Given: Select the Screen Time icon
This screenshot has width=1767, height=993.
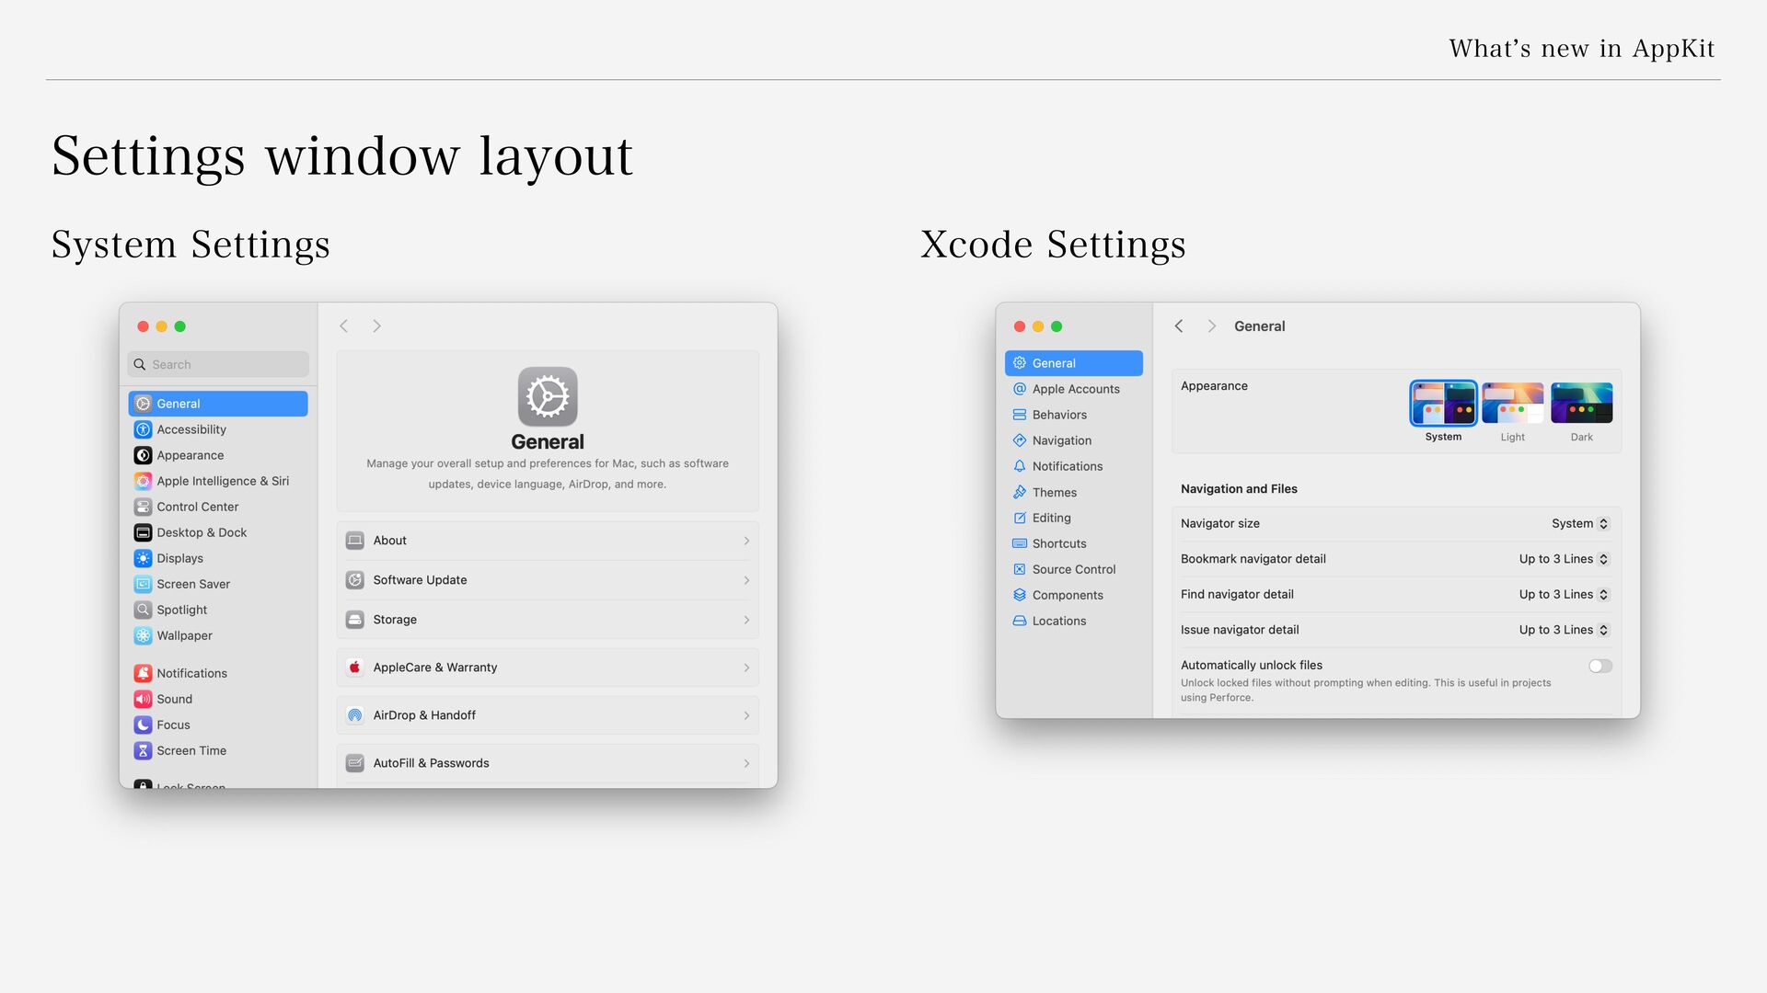Looking at the screenshot, I should pos(143,750).
